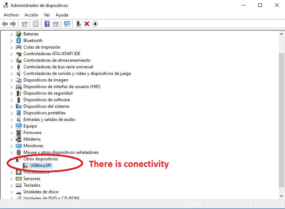Click the Forward arrow toolbar icon
The height and width of the screenshot is (209, 285).
pyautogui.click(x=13, y=24)
